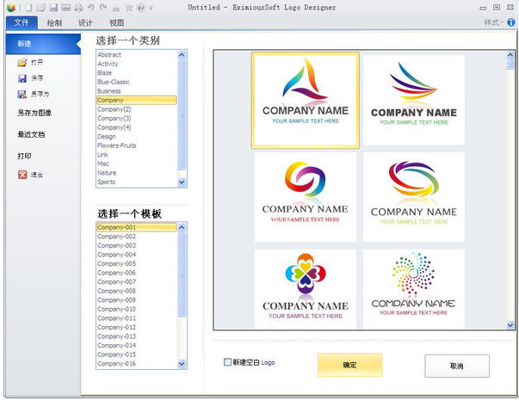Click the round help icon in quick toolbar
519x400 pixels.
click(x=141, y=7)
